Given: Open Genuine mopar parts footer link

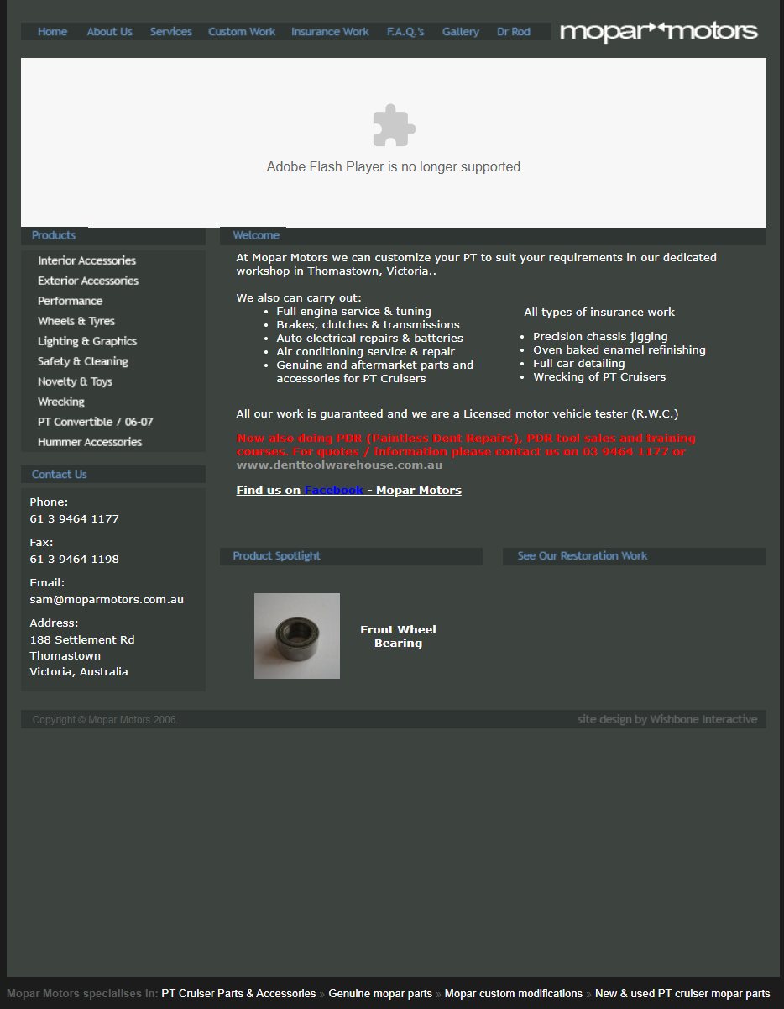Looking at the screenshot, I should [380, 994].
